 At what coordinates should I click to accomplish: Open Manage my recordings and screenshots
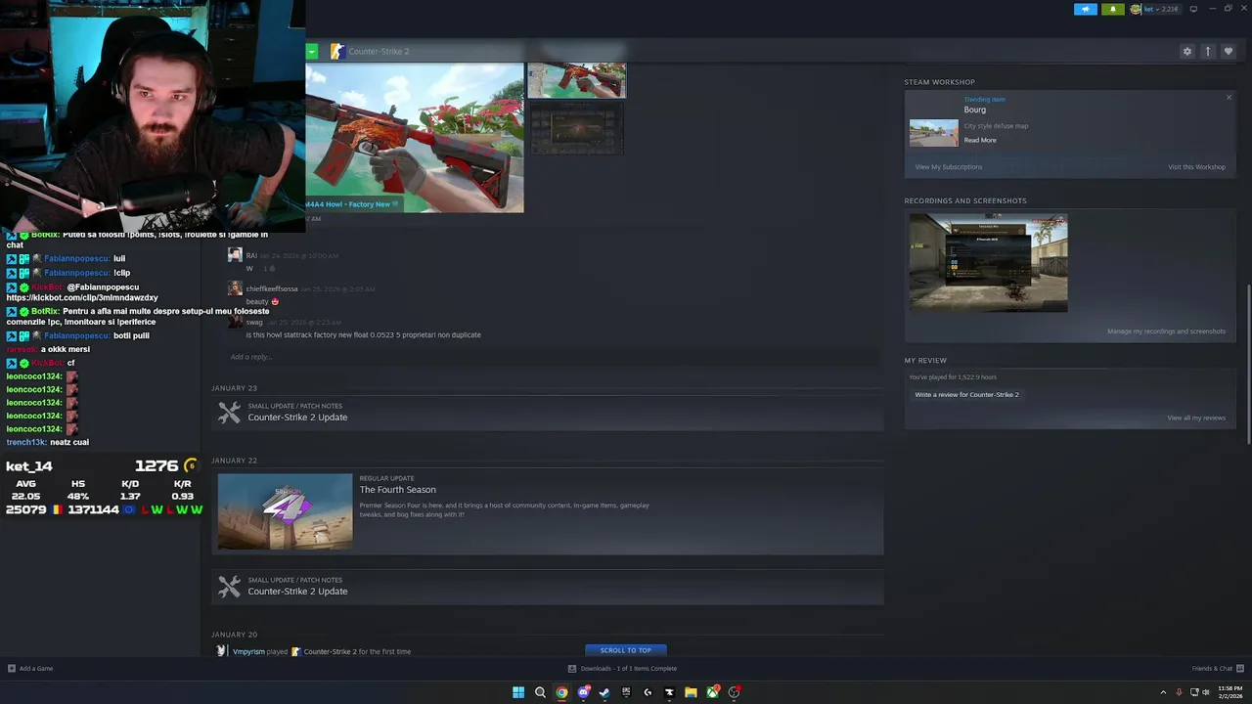coord(1166,331)
